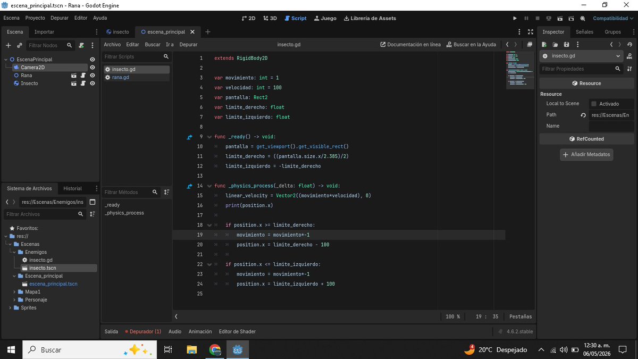Click Añadir Metadatos button

(x=586, y=155)
